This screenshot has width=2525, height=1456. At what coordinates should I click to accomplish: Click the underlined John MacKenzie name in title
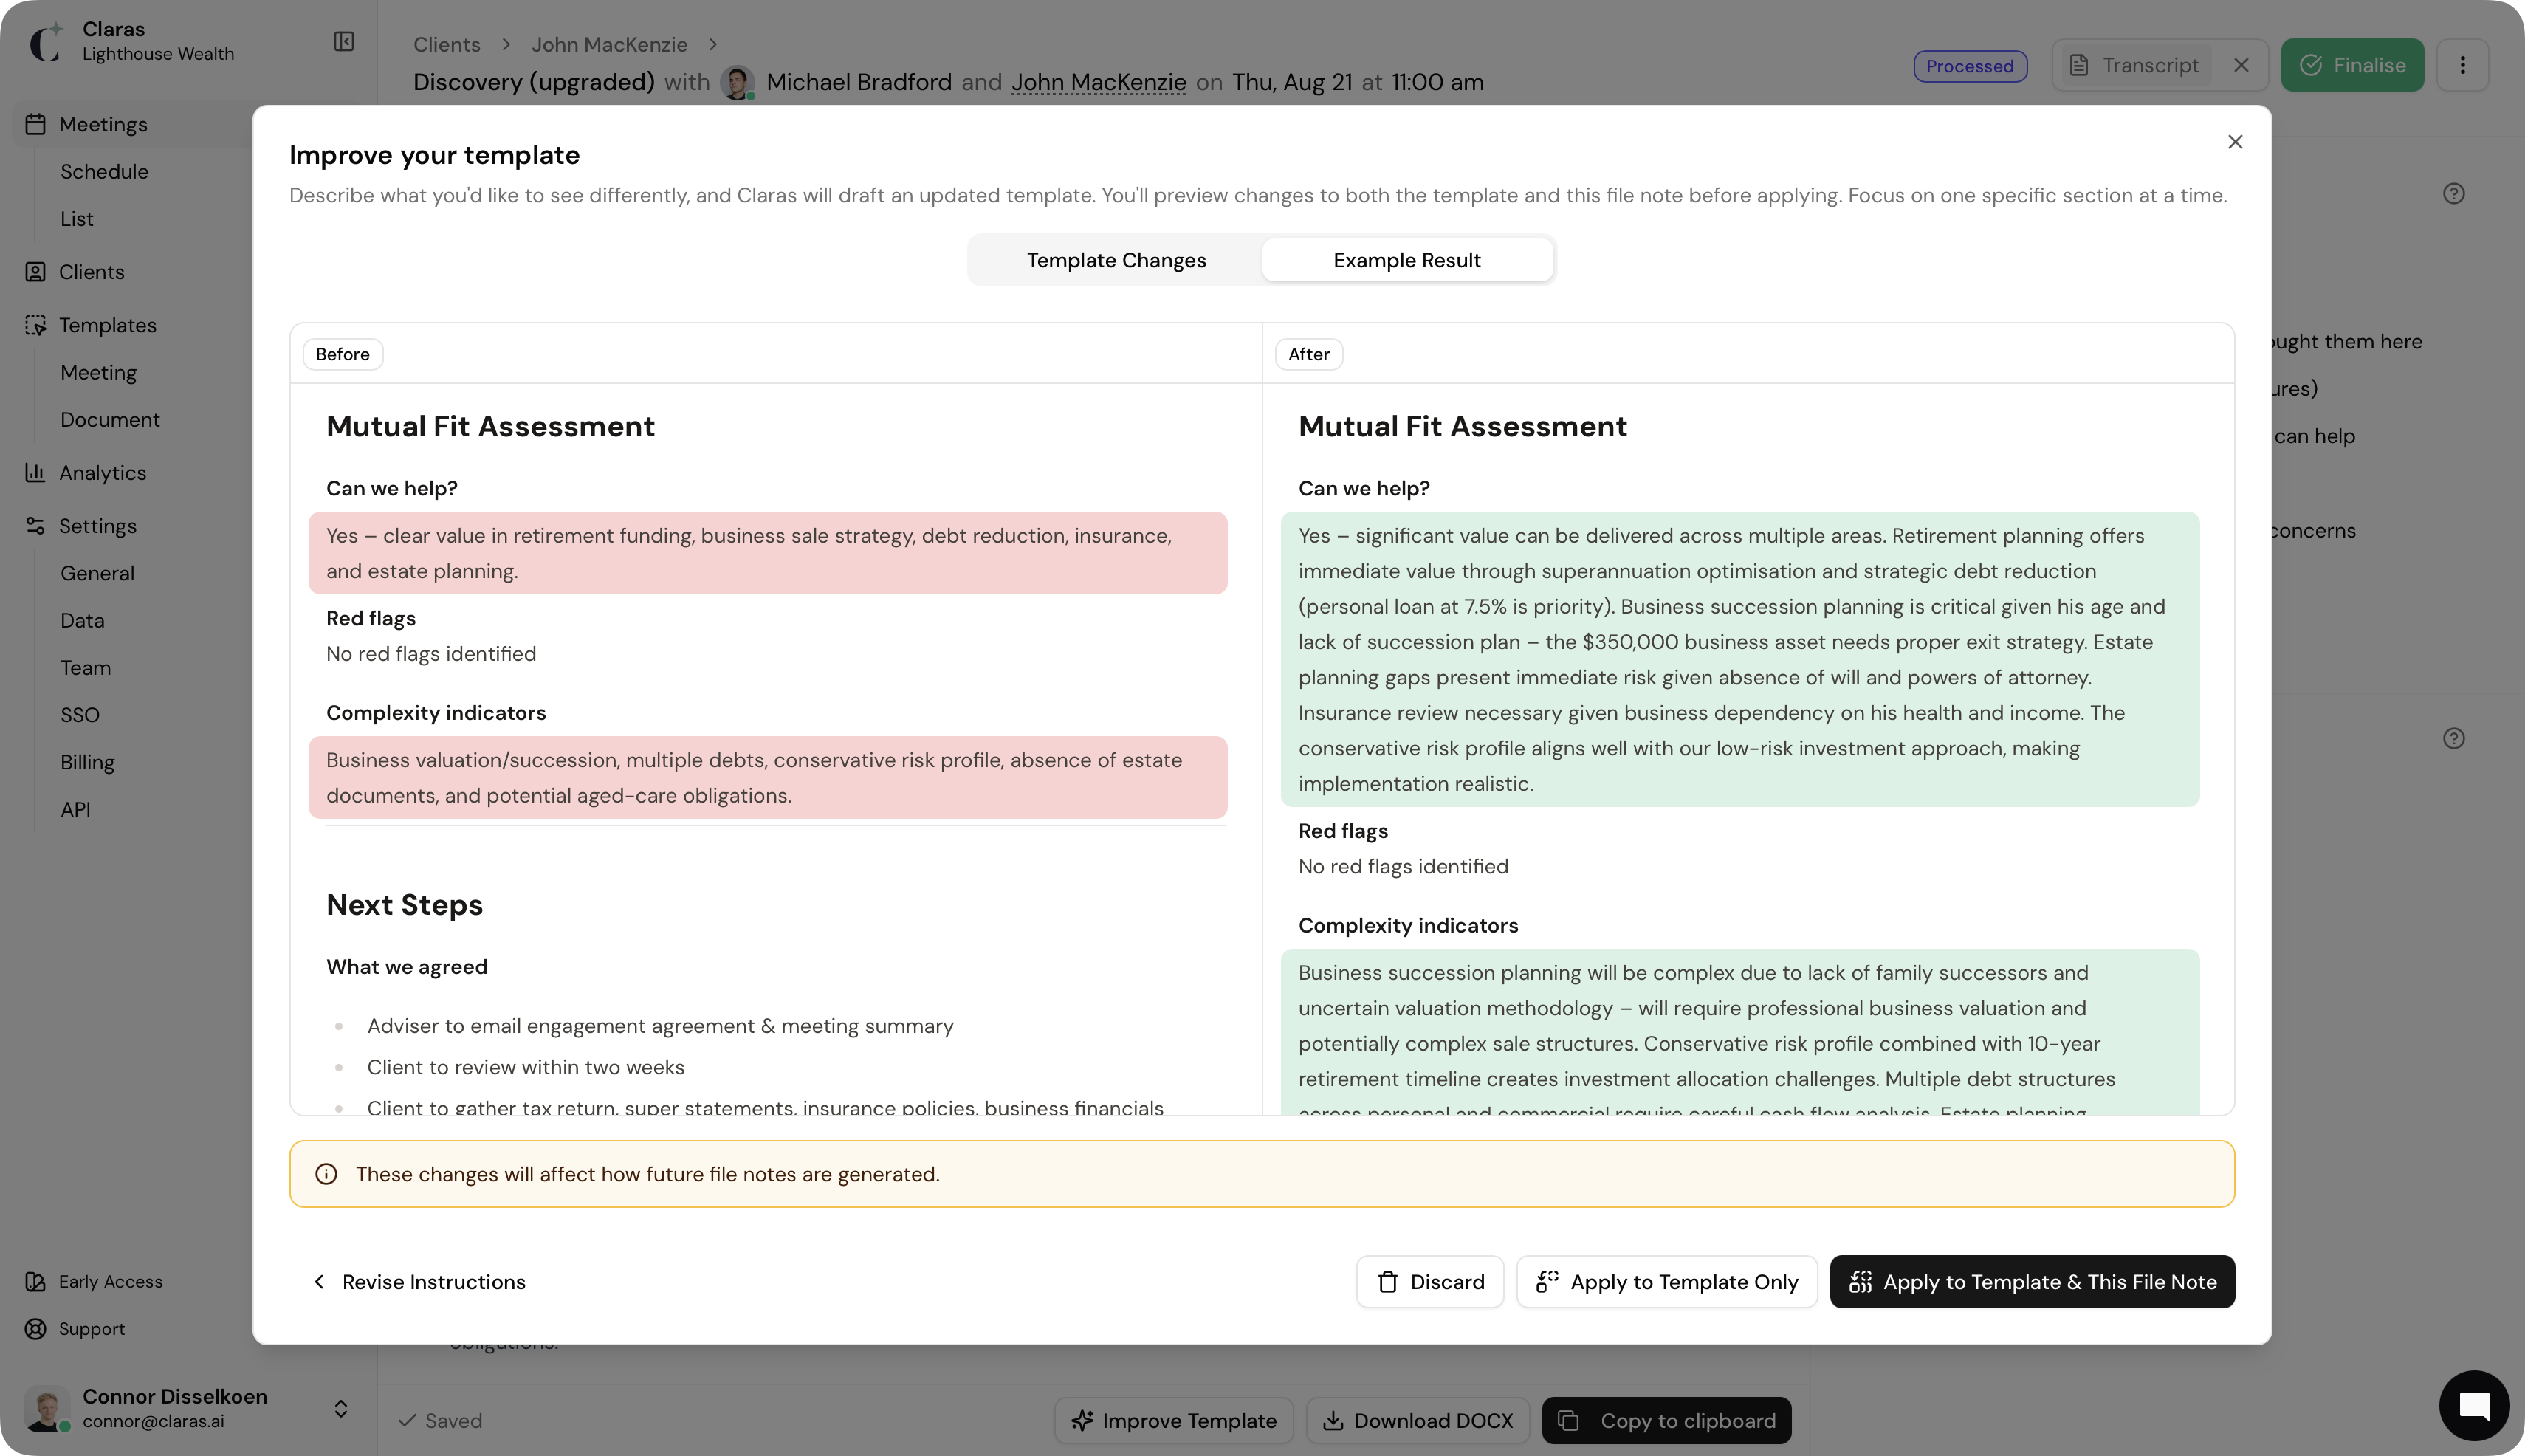pyautogui.click(x=1098, y=82)
